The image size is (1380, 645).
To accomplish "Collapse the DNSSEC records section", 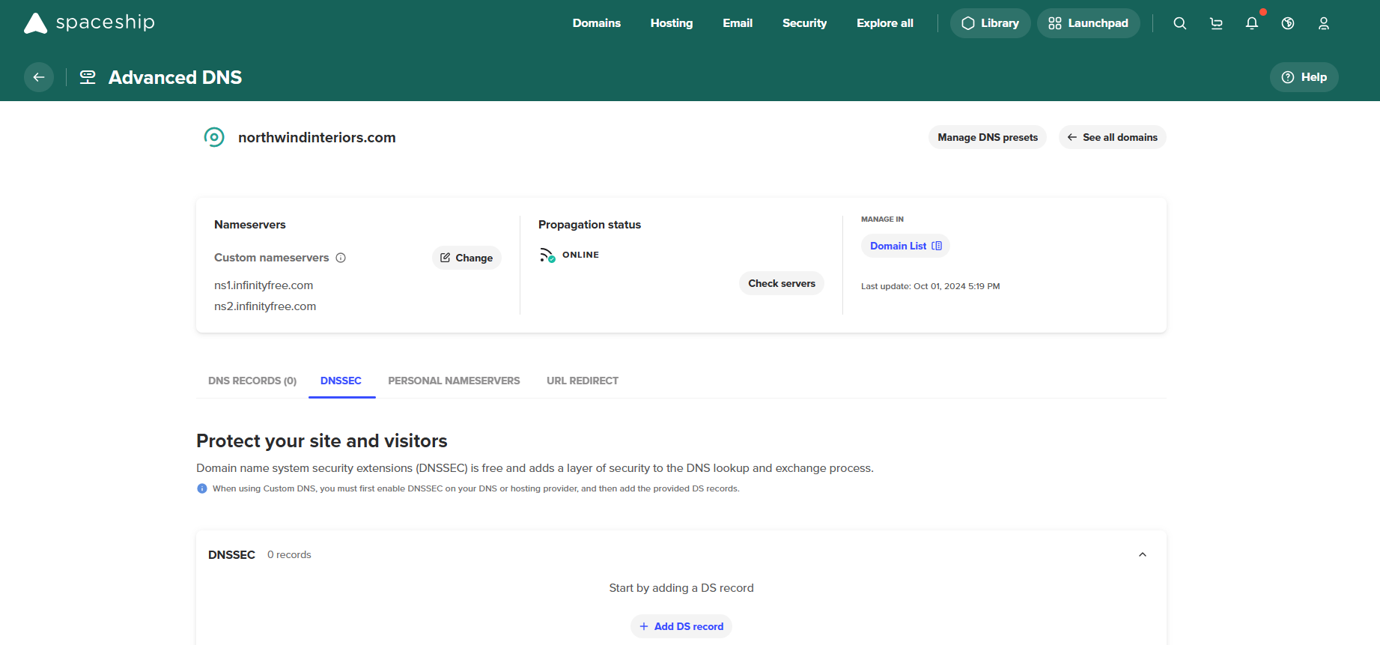I will (x=1142, y=554).
